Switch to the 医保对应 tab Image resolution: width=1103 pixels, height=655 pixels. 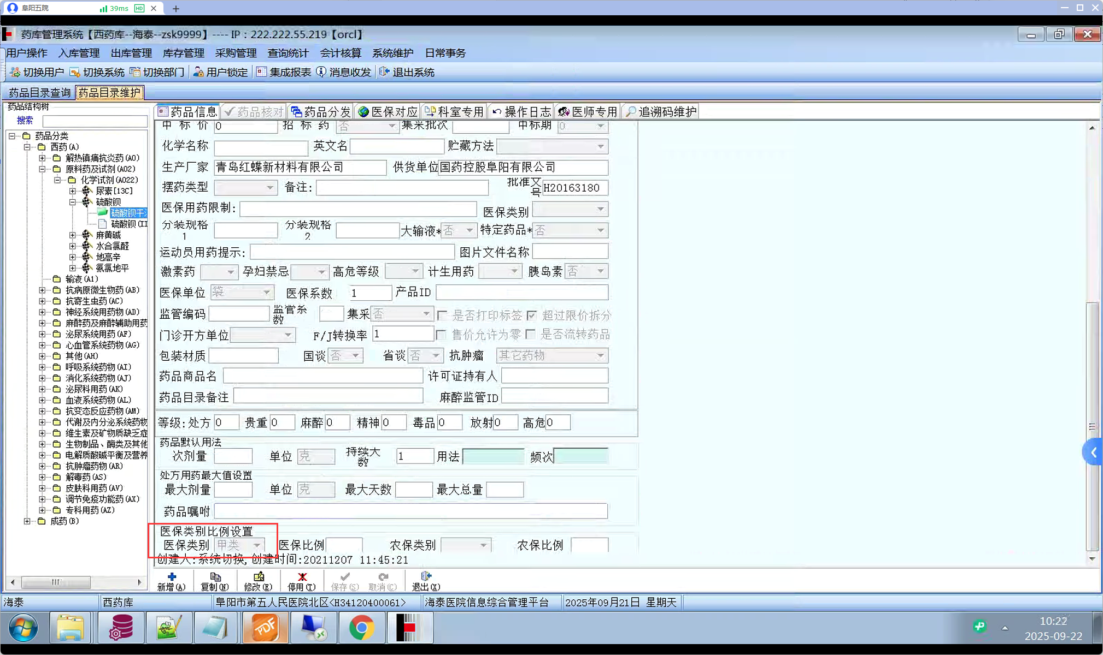point(388,112)
